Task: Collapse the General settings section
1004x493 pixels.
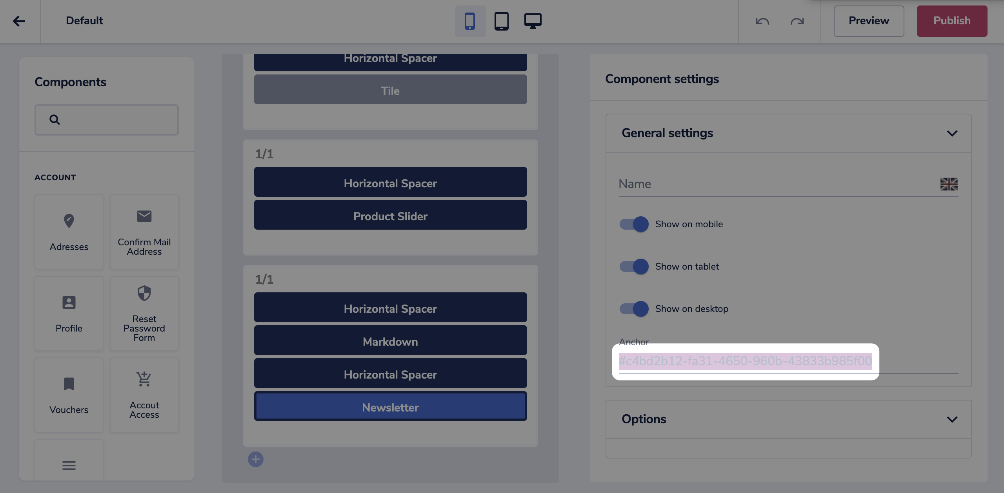Action: click(952, 133)
